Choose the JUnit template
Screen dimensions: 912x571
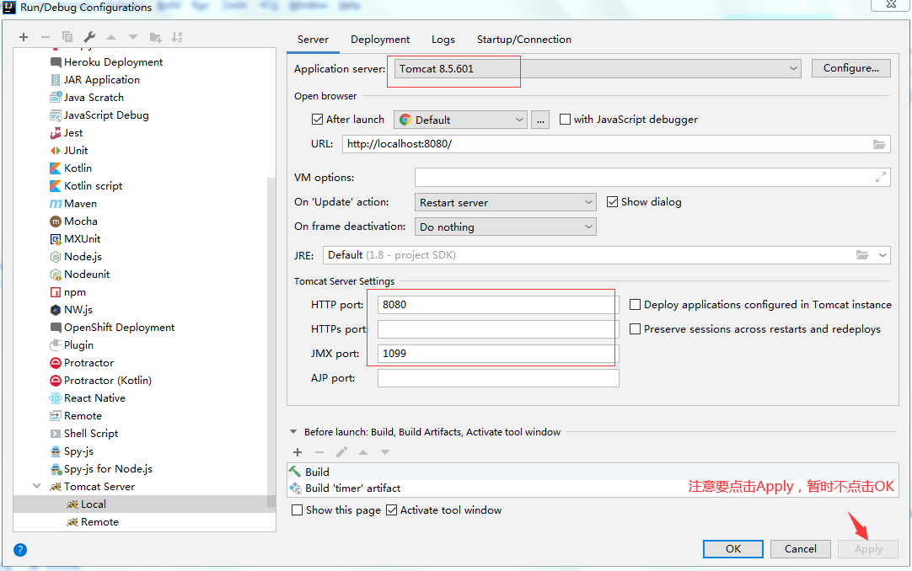coord(69,151)
